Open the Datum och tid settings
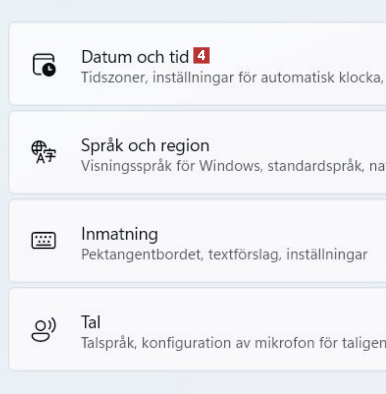Image resolution: width=386 pixels, height=394 pixels. (x=135, y=57)
